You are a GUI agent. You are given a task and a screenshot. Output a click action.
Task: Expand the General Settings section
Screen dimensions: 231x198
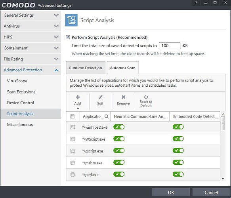tap(31, 15)
